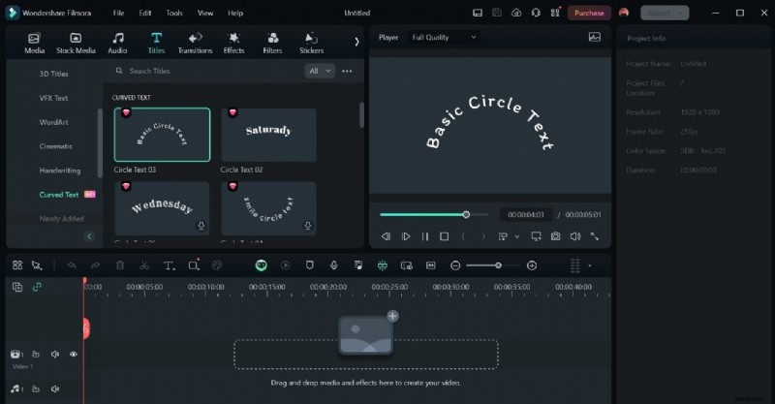The image size is (775, 404).
Task: Select the WordArt category
Action: tap(55, 122)
